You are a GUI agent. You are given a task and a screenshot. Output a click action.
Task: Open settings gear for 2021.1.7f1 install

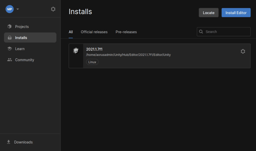click(243, 51)
